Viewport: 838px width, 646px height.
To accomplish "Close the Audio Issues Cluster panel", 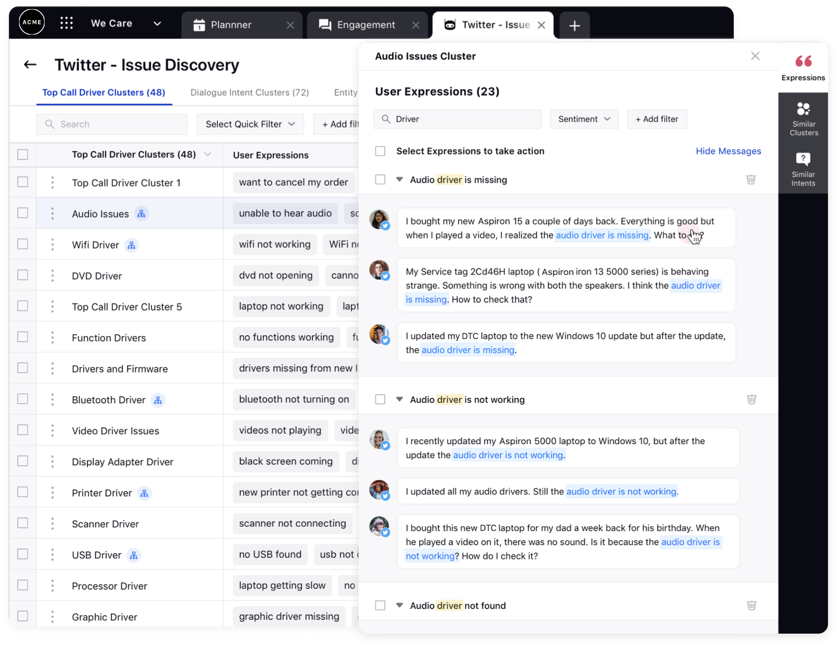I will click(755, 56).
